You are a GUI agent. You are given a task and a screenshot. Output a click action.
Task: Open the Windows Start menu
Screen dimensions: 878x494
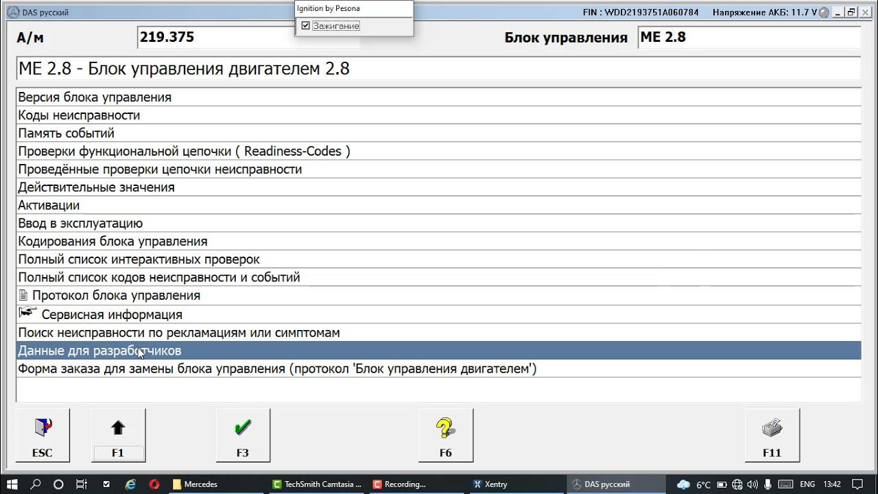click(14, 484)
